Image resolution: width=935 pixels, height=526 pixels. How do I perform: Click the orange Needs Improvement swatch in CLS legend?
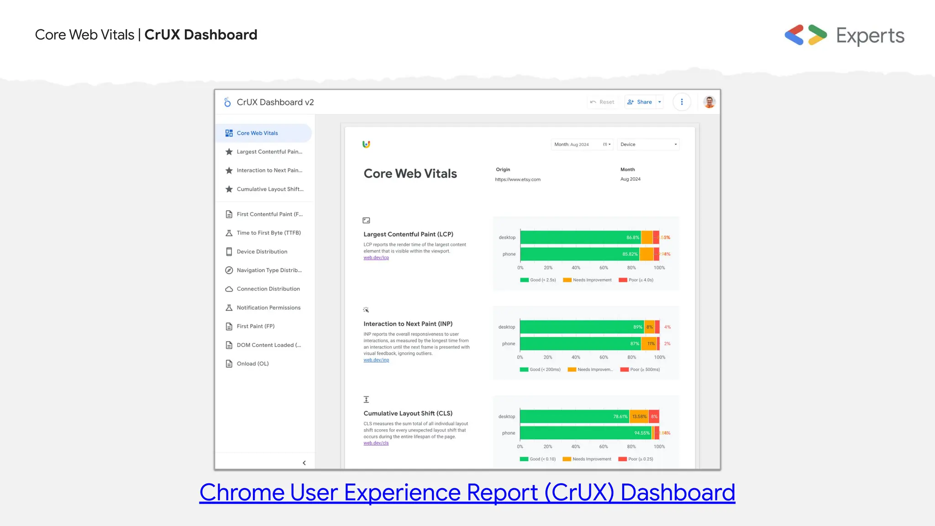(x=567, y=459)
